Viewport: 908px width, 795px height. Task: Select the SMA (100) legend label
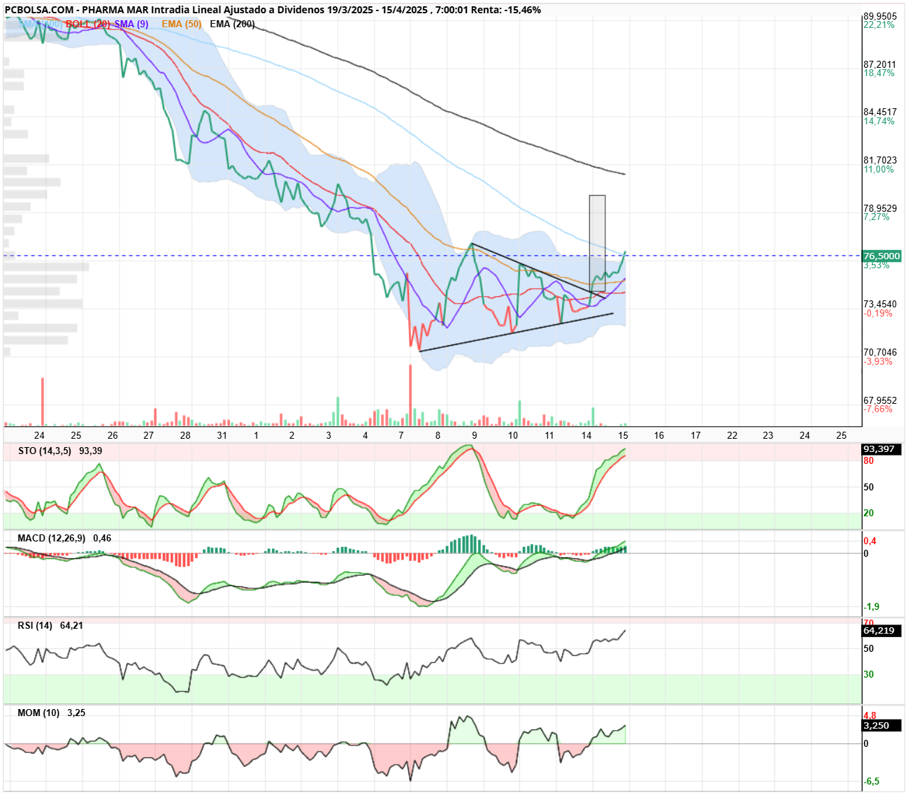(x=39, y=24)
